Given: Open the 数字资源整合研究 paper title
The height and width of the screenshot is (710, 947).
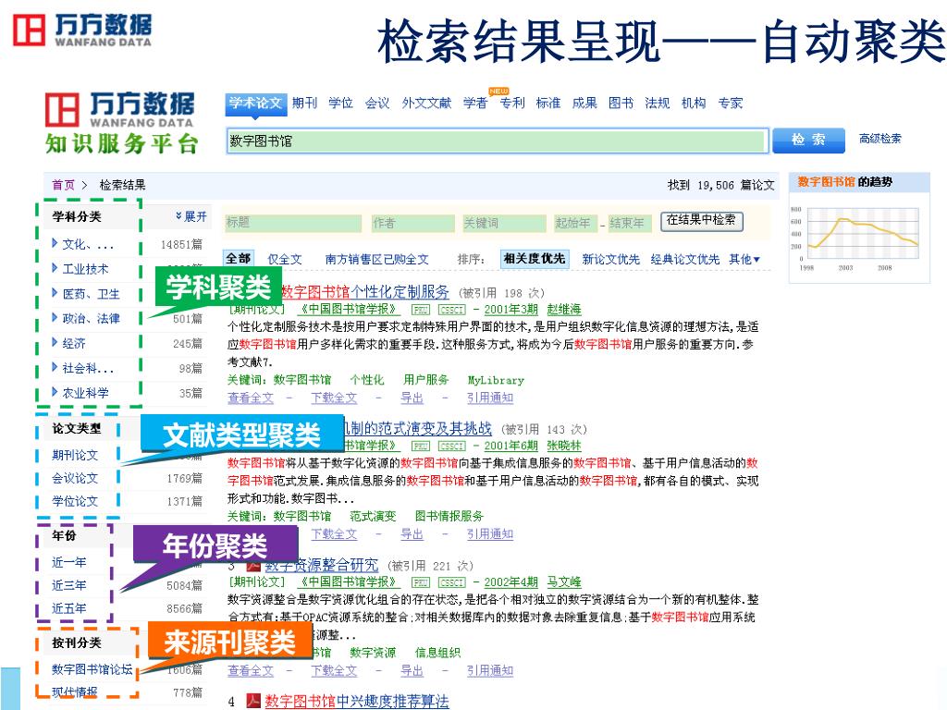Looking at the screenshot, I should [x=321, y=566].
